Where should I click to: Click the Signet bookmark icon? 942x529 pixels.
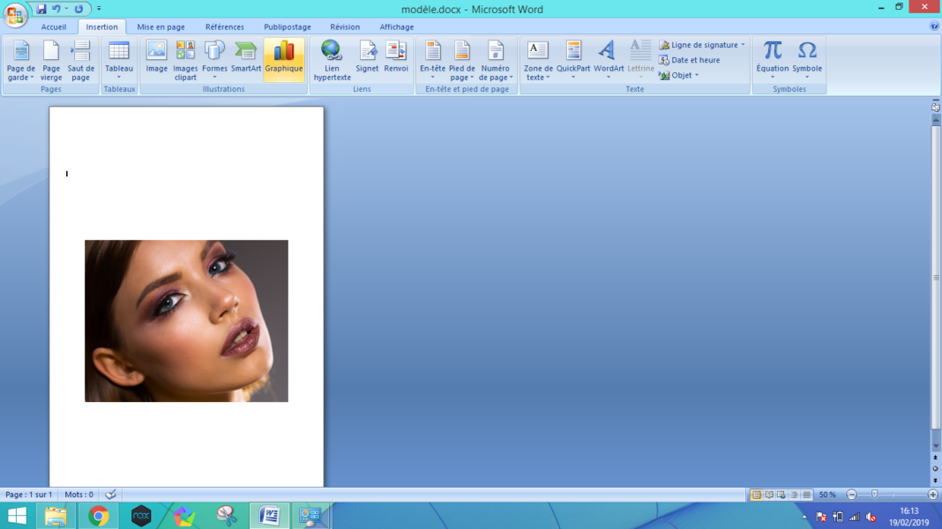coord(367,58)
